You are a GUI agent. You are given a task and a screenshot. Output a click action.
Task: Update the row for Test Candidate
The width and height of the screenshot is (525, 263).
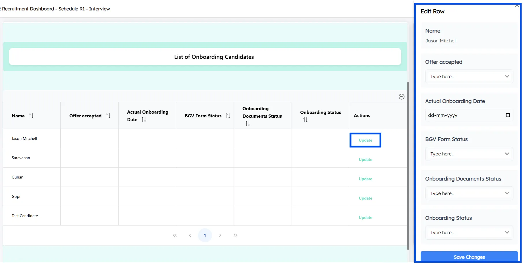365,217
